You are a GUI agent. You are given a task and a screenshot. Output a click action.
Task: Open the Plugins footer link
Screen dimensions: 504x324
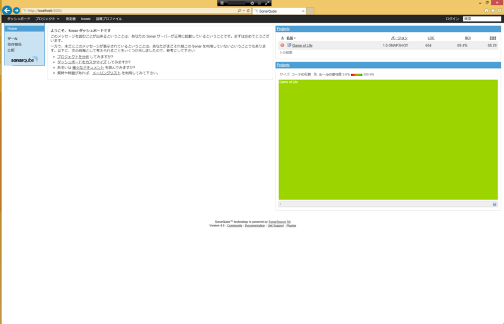291,225
